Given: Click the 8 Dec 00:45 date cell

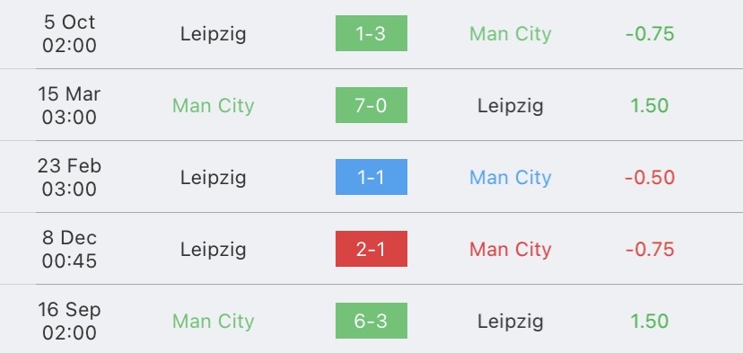Looking at the screenshot, I should (69, 249).
